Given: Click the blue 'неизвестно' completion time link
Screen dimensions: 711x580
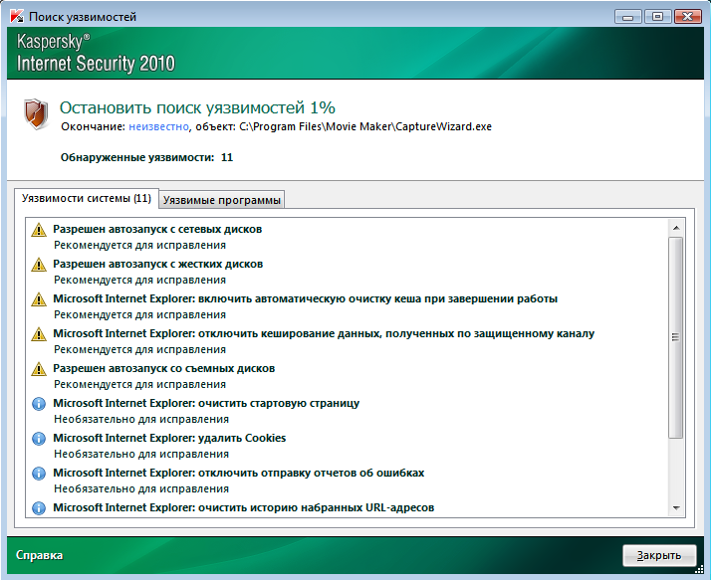Looking at the screenshot, I should click(x=158, y=127).
